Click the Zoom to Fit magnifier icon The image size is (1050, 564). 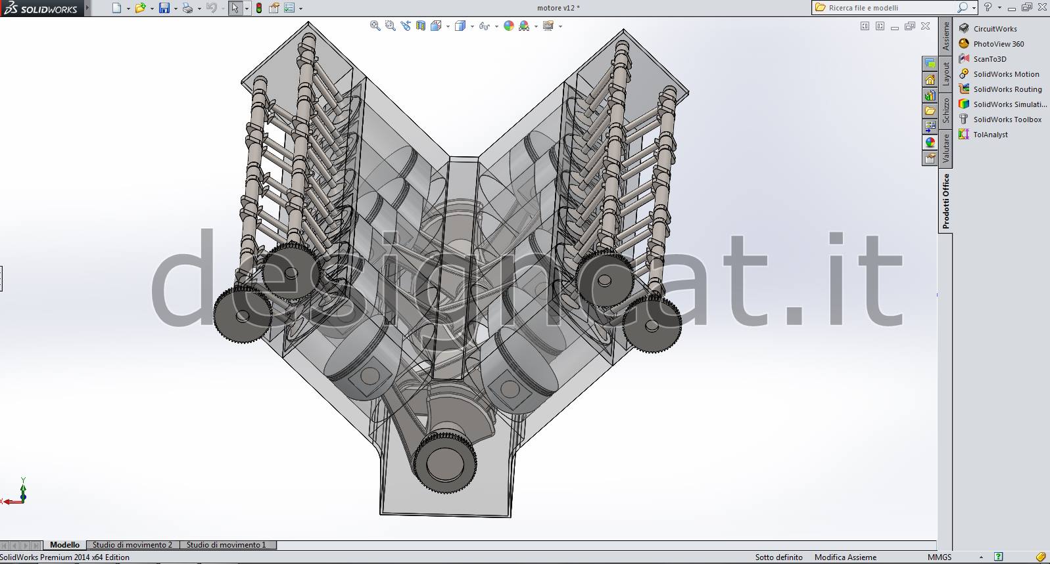pyautogui.click(x=375, y=26)
